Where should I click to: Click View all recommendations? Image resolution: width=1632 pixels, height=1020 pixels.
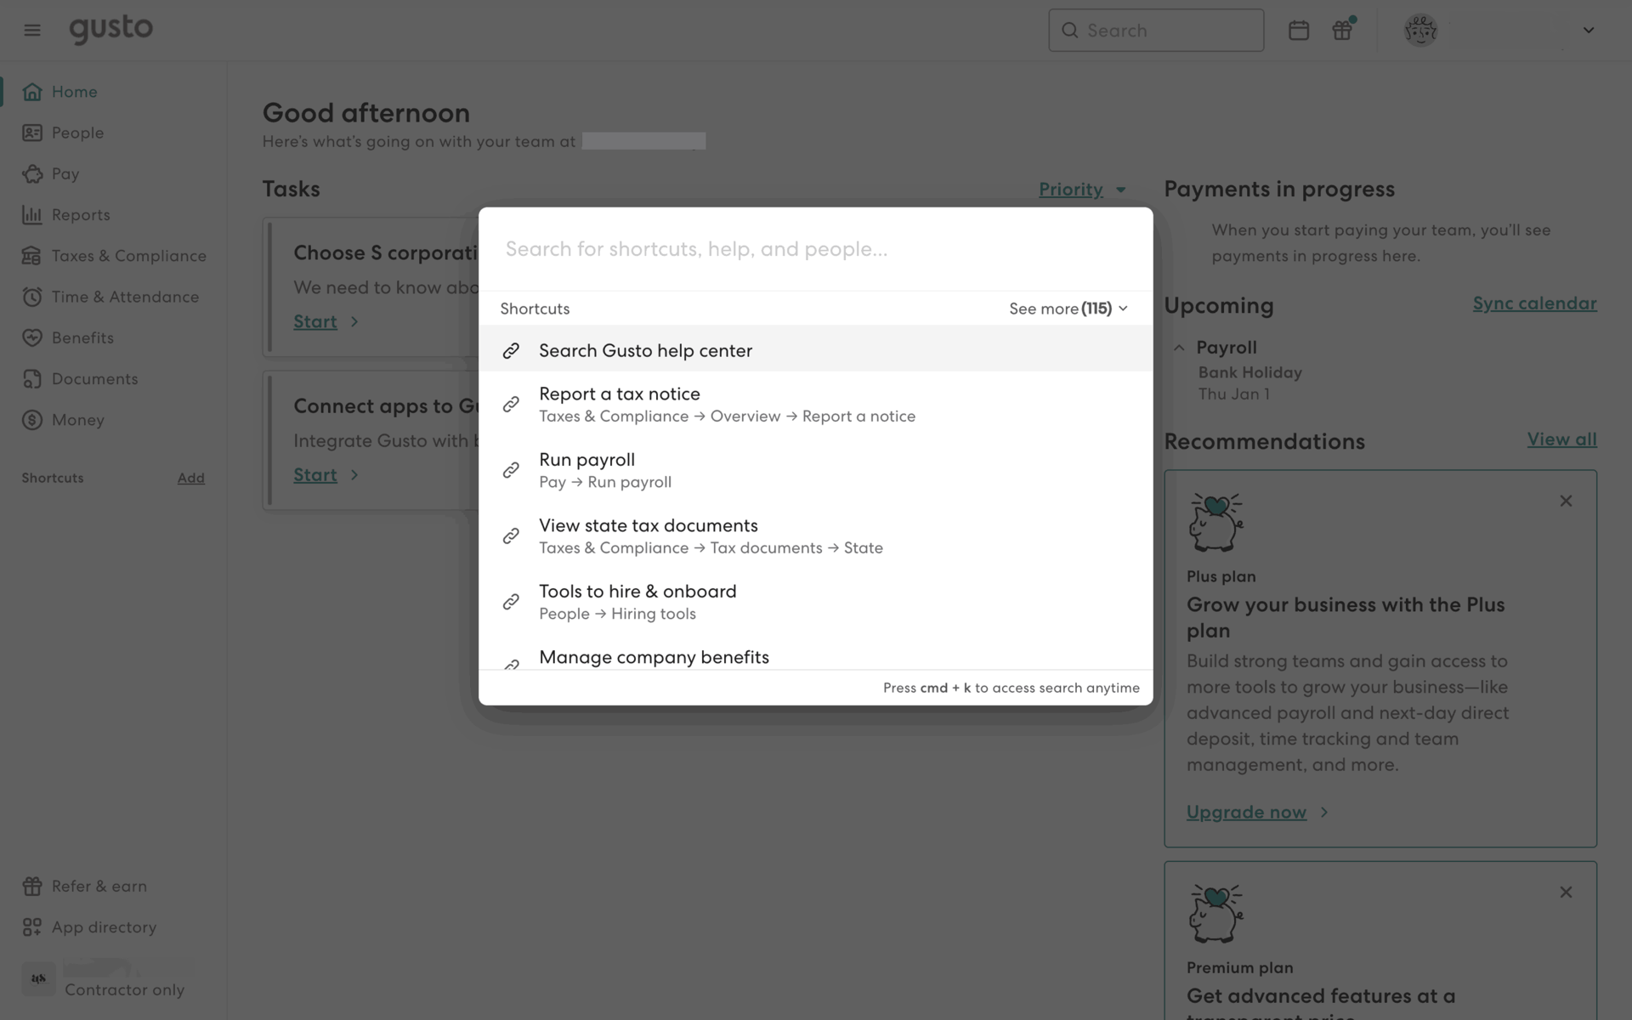[1561, 439]
